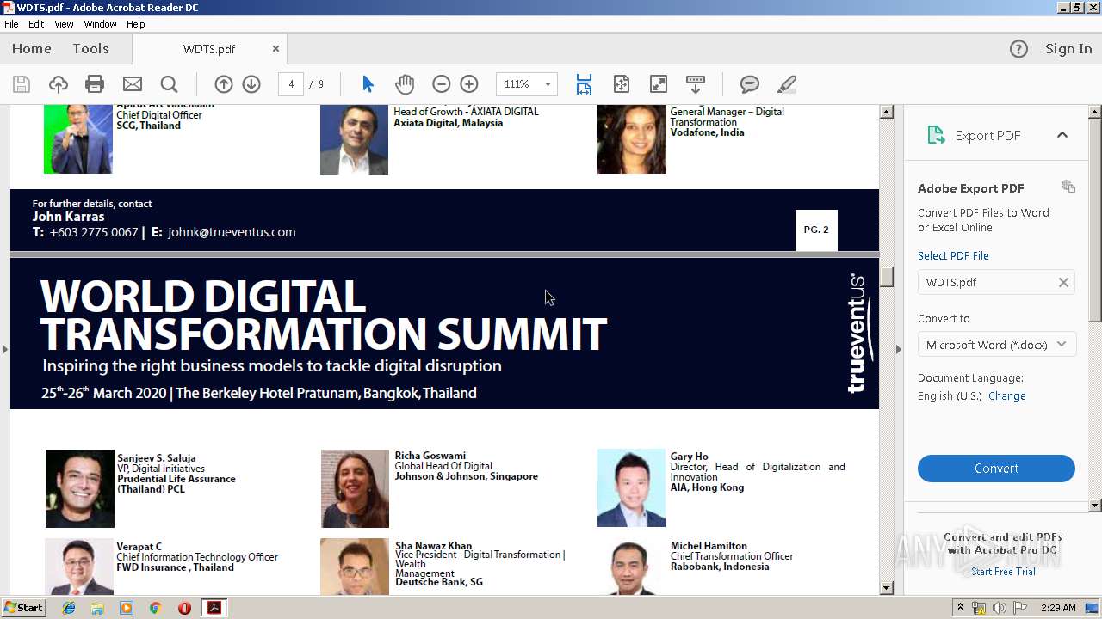Open the Find text magnifier
This screenshot has height=619, width=1102.
coord(170,84)
